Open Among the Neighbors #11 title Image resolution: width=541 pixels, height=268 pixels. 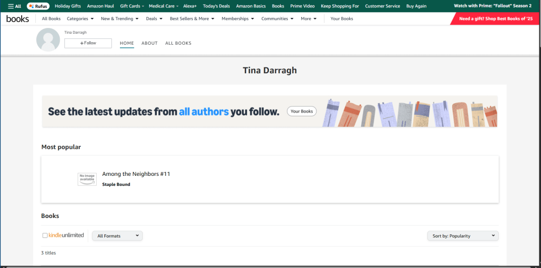click(136, 174)
